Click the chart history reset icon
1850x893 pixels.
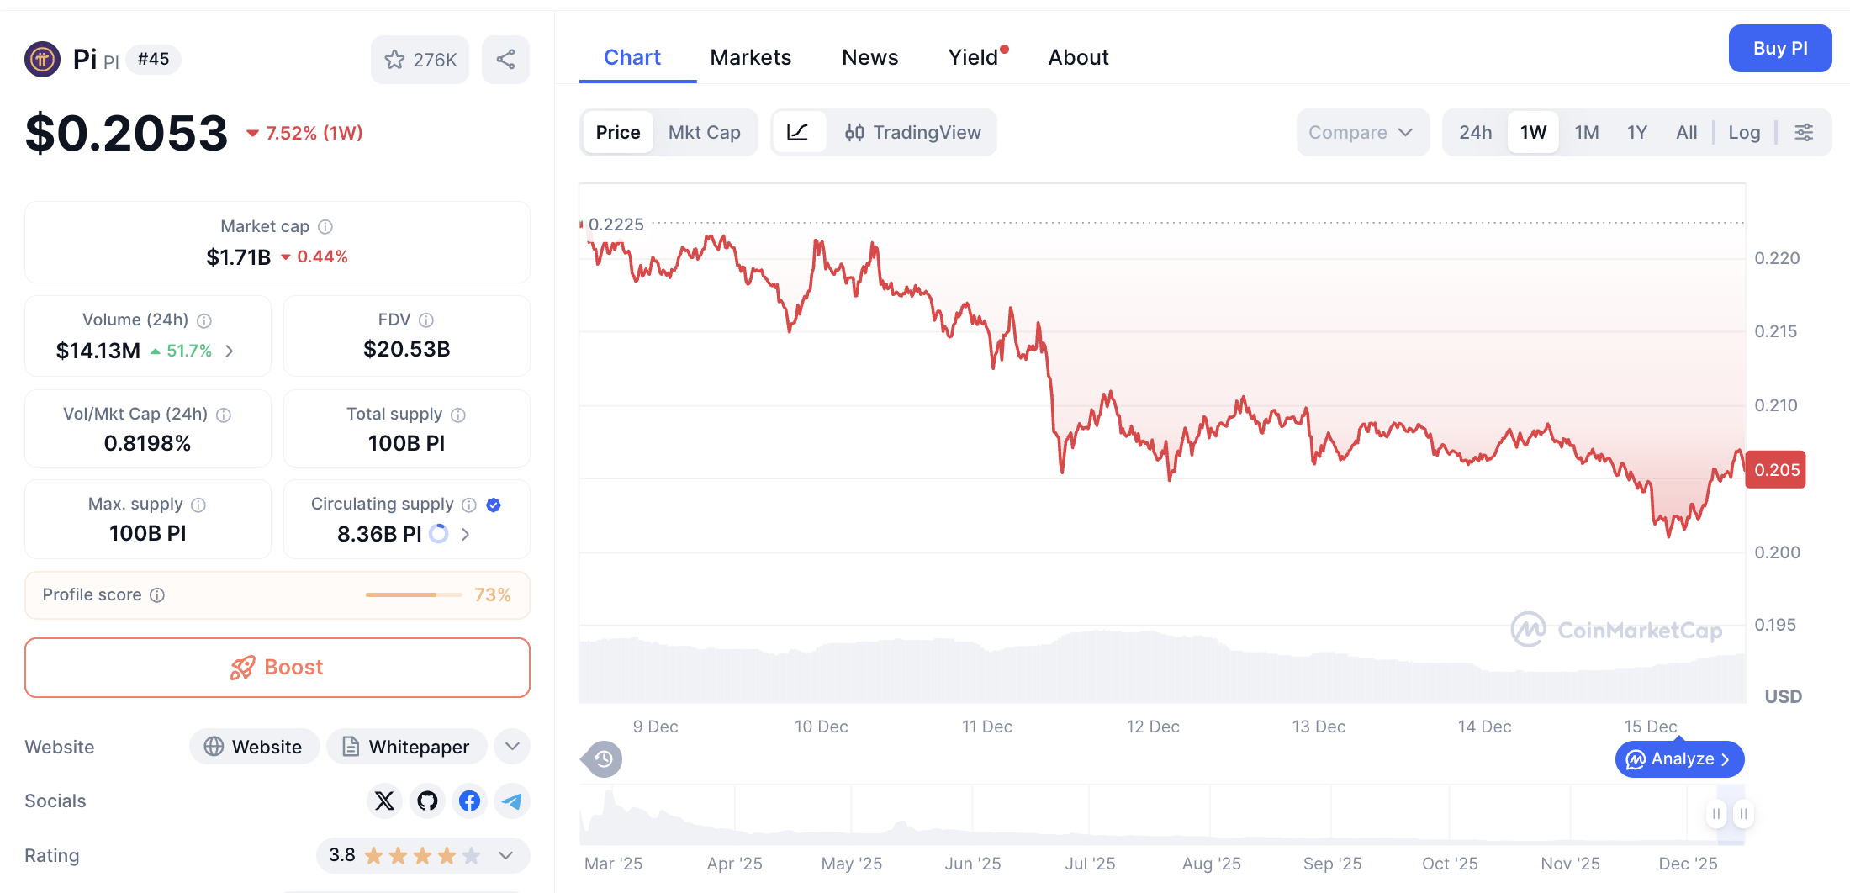(600, 758)
